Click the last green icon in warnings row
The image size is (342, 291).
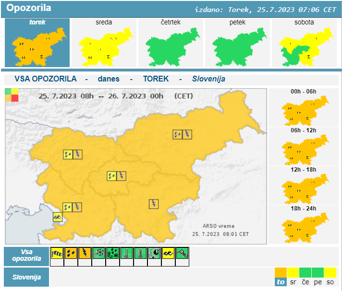tap(182, 253)
